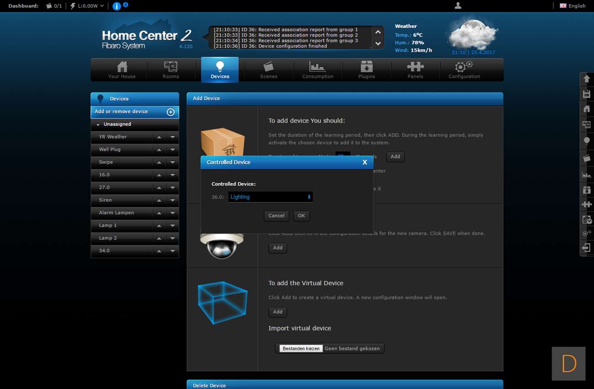Open the dashboard scenes counter icon
This screenshot has width=594, height=389.
coord(49,6)
